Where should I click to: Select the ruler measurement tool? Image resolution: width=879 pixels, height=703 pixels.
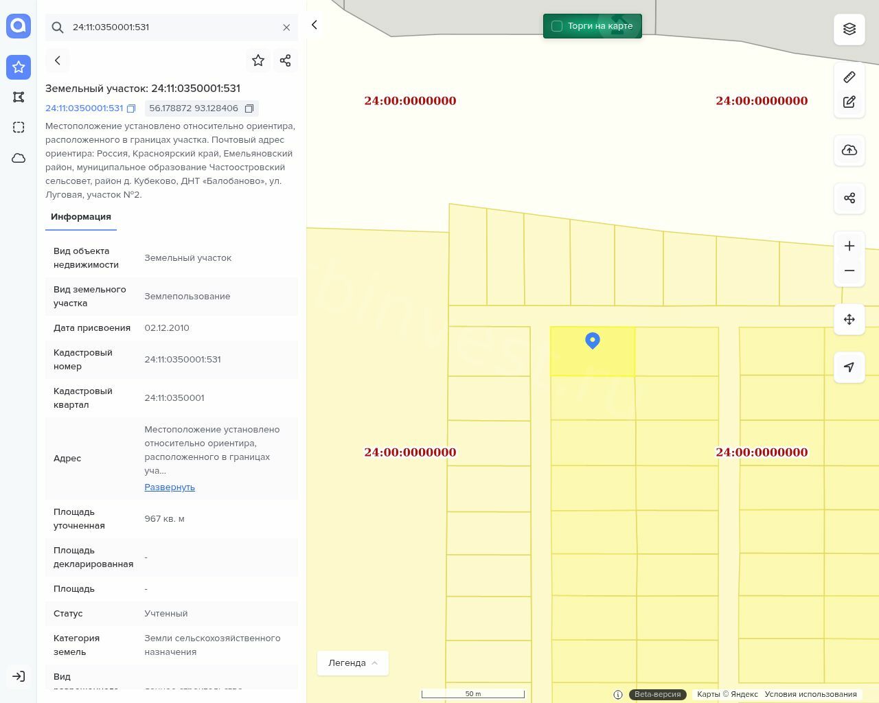pos(849,77)
